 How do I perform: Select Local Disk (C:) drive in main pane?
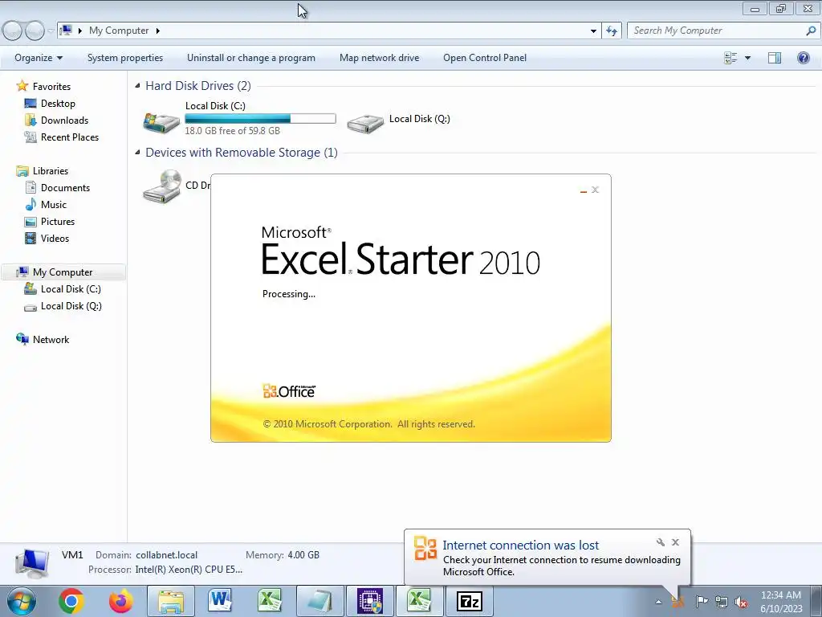239,119
